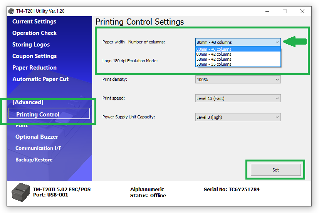
Task: Open Printing Control under Advanced
Action: pos(49,113)
